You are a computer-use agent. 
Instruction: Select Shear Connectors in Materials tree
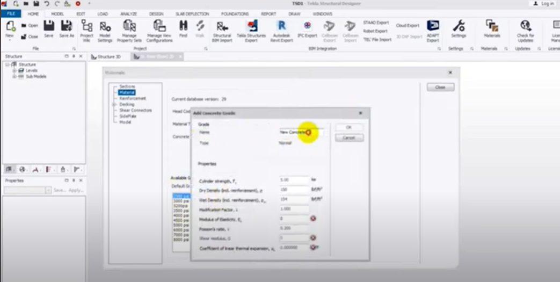[x=135, y=110]
